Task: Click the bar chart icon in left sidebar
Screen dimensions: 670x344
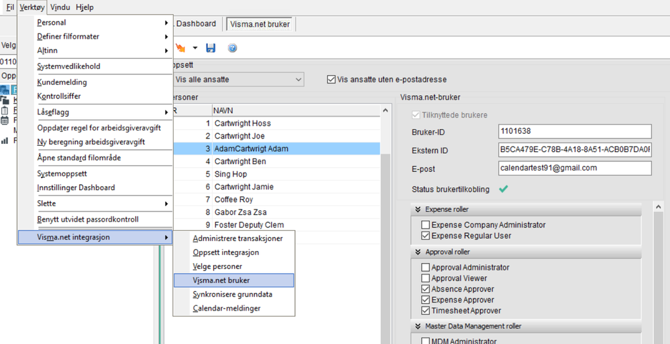Action: pos(5,141)
